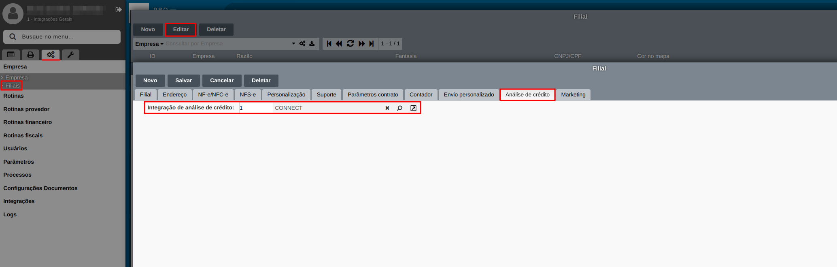Go to the last record page
The image size is (837, 267).
[372, 44]
